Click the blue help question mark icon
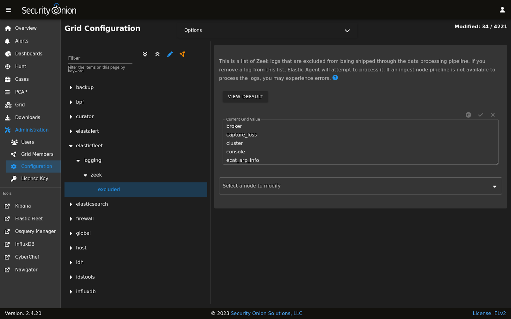Viewport: 511px width, 319px height. (x=335, y=78)
